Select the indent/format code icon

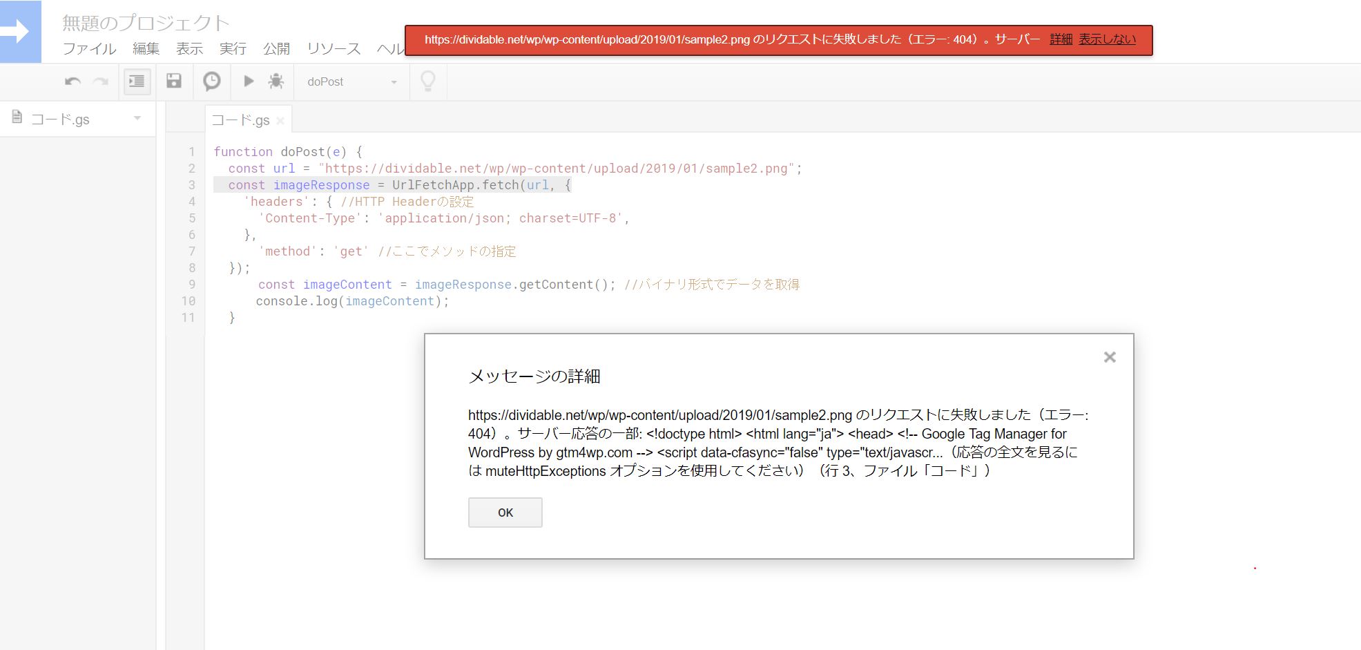point(135,81)
